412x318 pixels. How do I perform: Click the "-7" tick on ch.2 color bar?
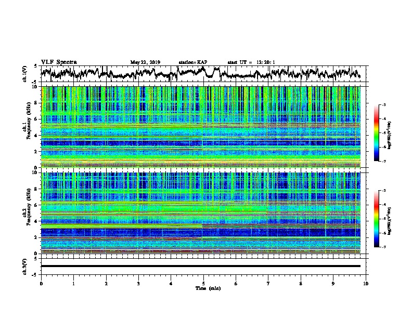click(x=383, y=247)
